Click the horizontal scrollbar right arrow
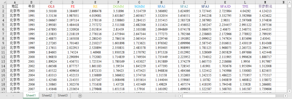292x99 pixels. pos(286,96)
